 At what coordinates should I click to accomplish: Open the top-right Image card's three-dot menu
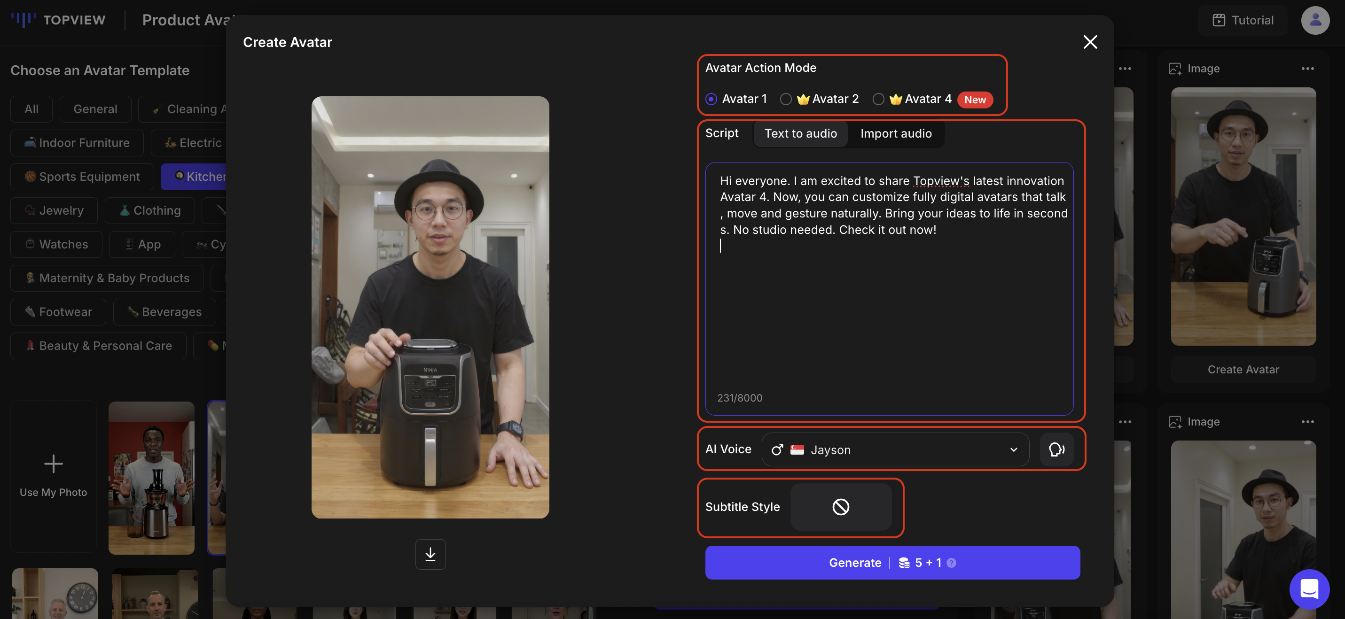click(x=1307, y=69)
